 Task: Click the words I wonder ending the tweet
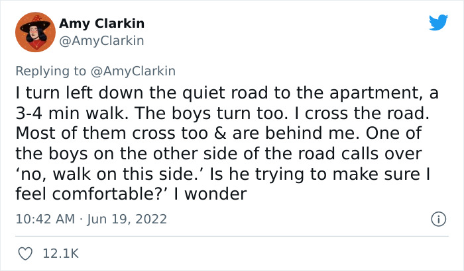(x=210, y=194)
